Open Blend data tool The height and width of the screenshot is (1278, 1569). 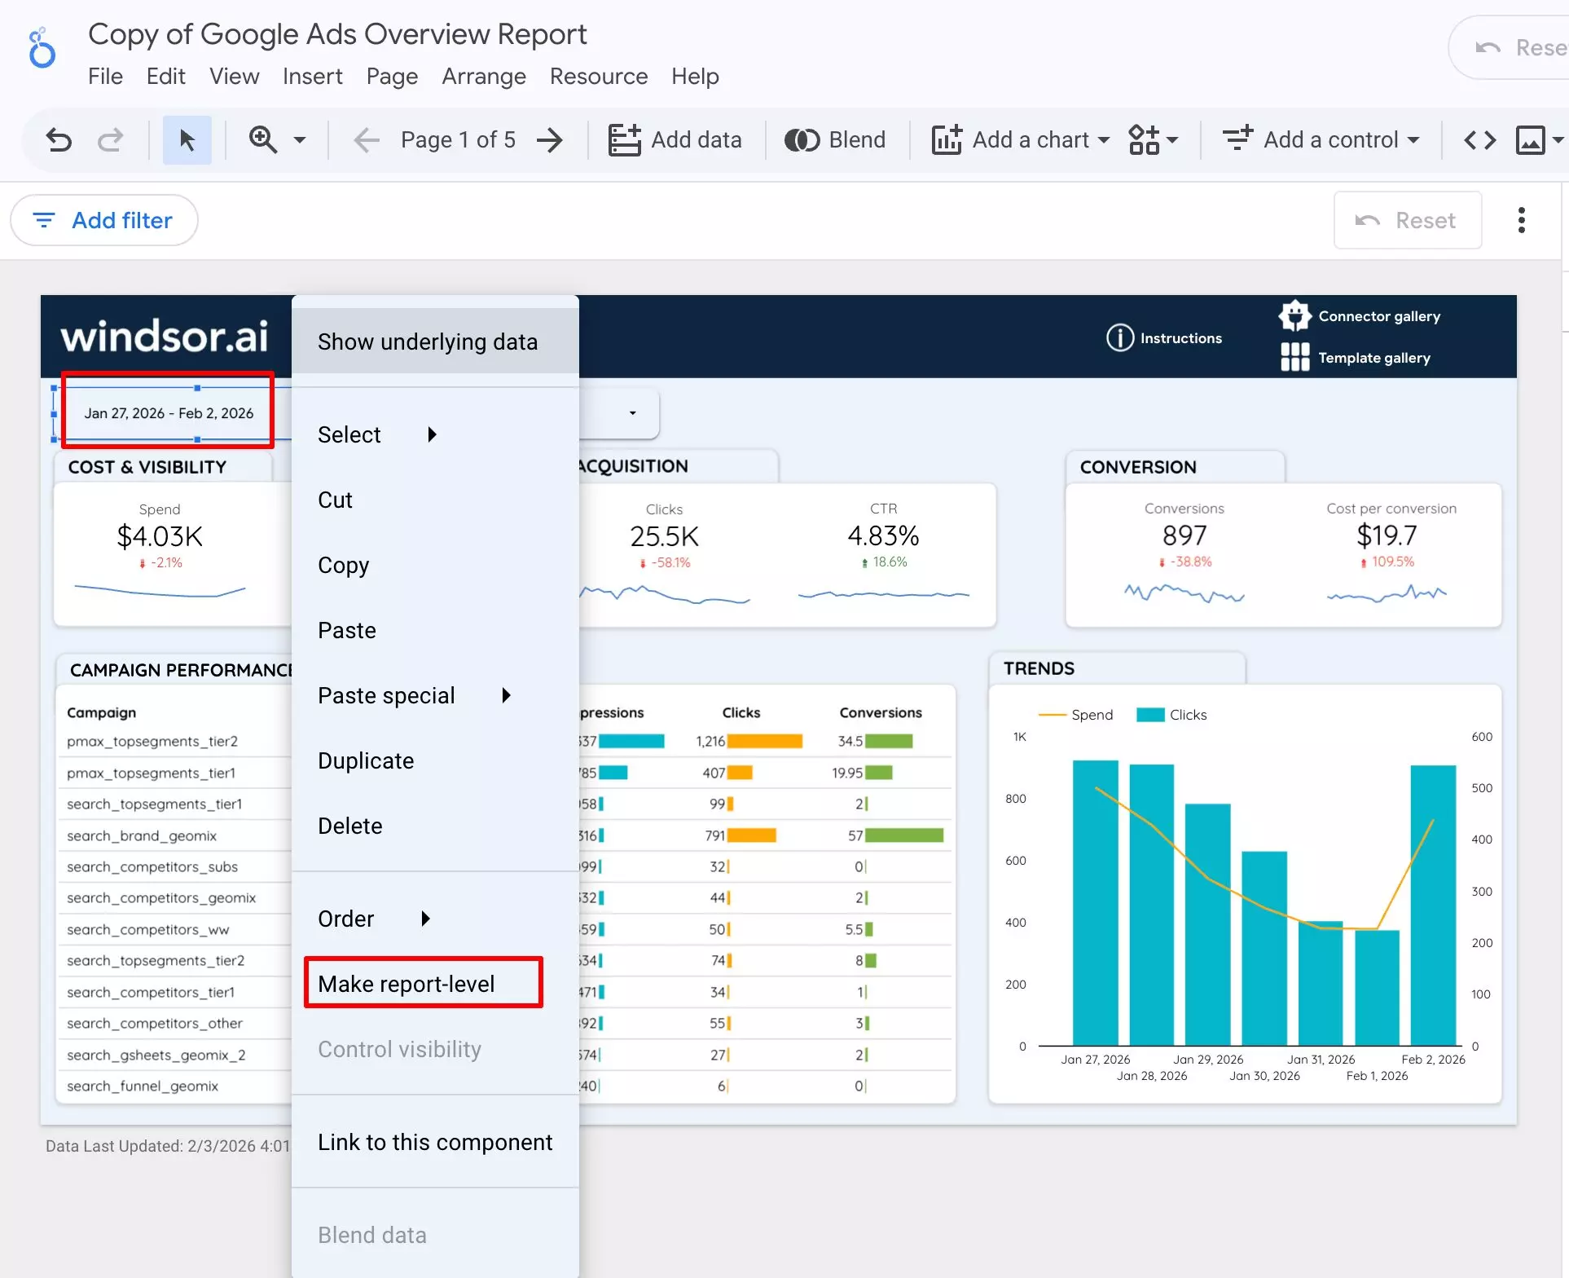point(836,139)
